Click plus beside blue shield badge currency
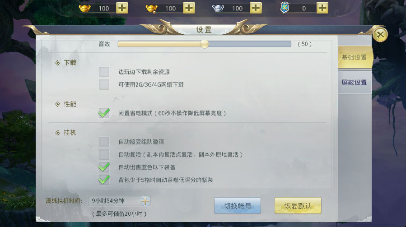The height and width of the screenshot is (227, 406). click(x=322, y=8)
